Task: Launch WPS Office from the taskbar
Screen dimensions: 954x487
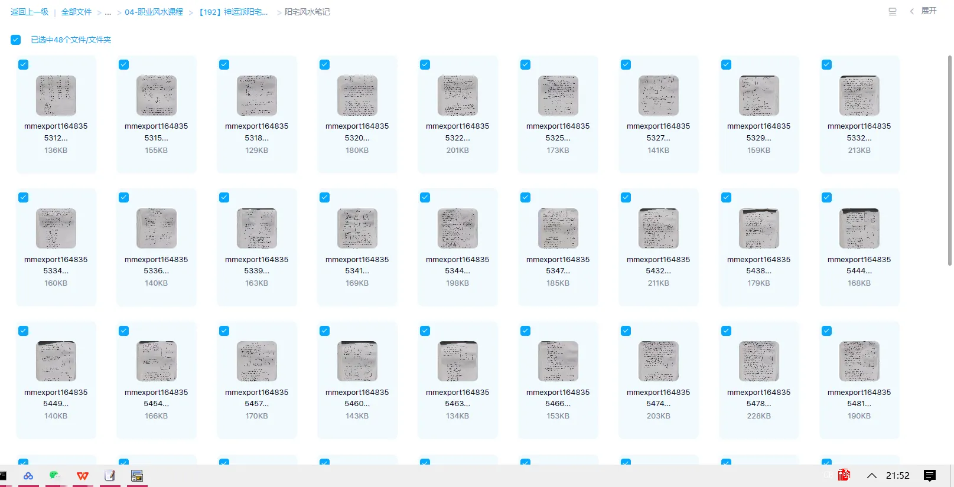Action: [x=83, y=476]
